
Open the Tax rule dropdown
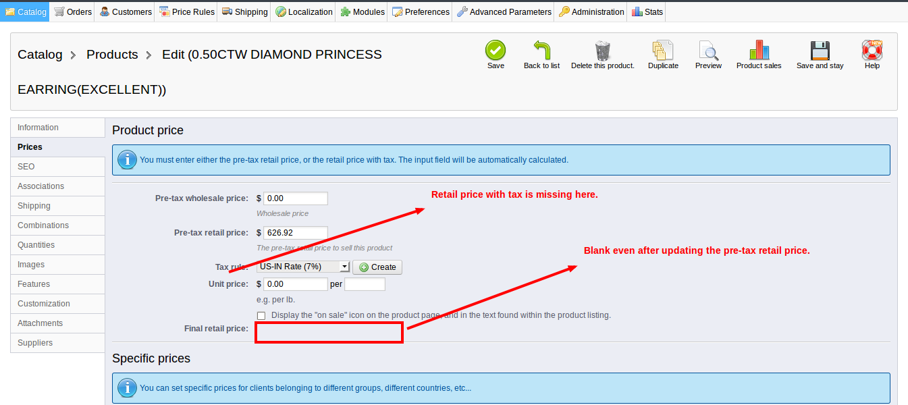303,267
